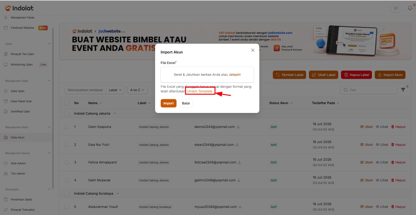Collapse the Indolat Cabang Surabaya group
The image size is (416, 215).
pyautogui.click(x=118, y=194)
